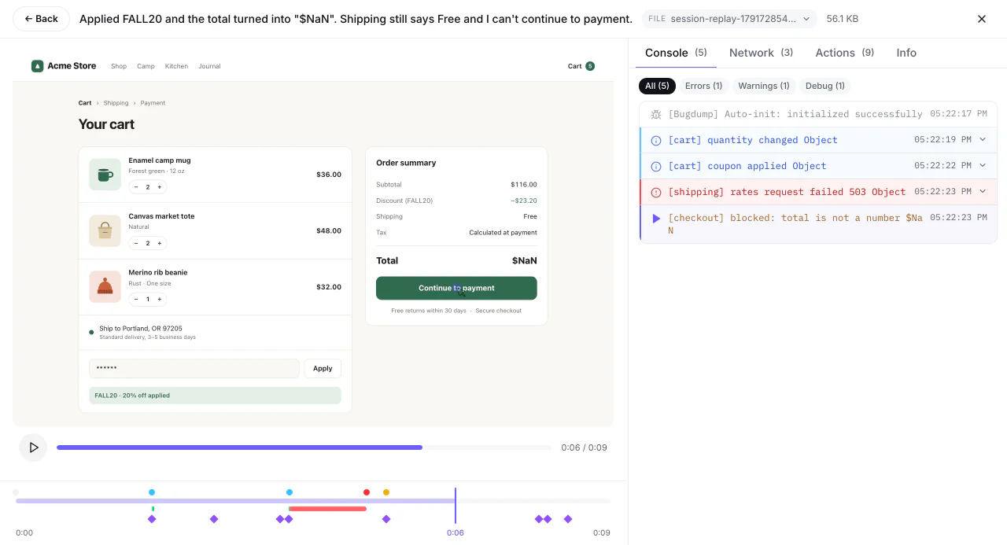Select the Bugdump Auto-init log line
Viewport: 1007px width, 545px height.
[818, 114]
